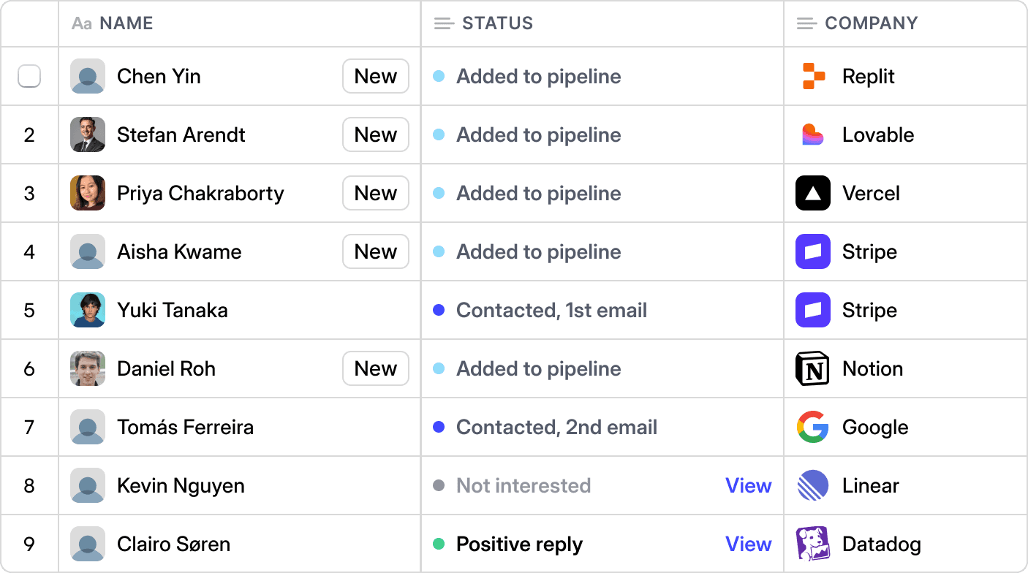Viewport: 1028px width, 573px height.
Task: Select the Contacted, 2nd email status cell
Action: pos(556,427)
